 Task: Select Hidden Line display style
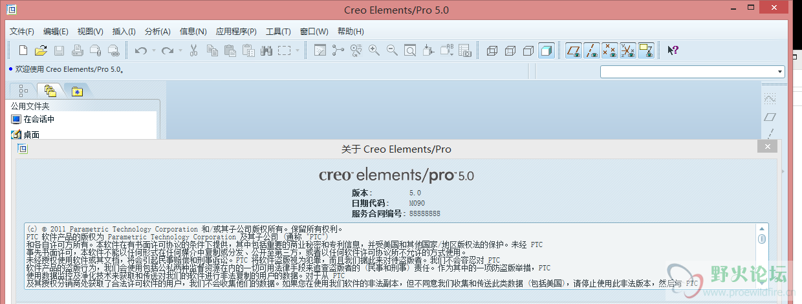[510, 50]
